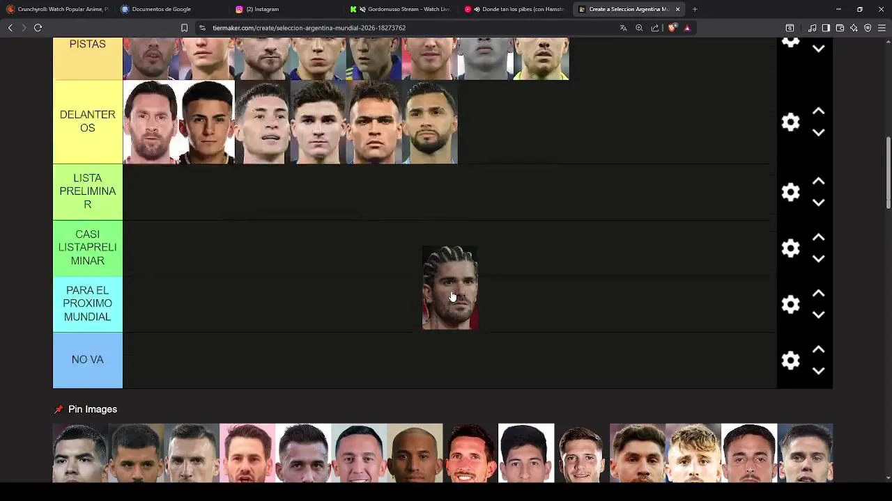Reload the page with the refresh icon
This screenshot has width=892, height=501.
(38, 28)
